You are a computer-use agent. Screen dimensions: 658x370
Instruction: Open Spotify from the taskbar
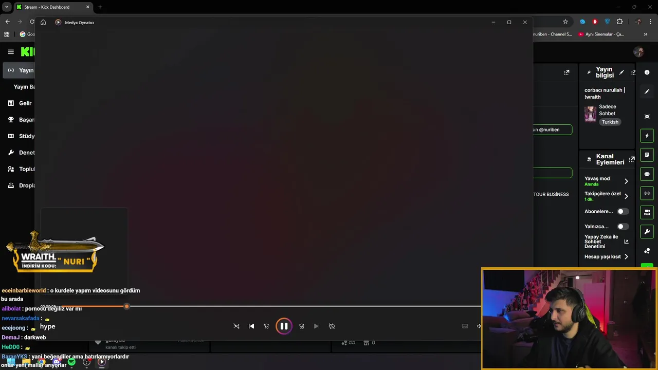(x=71, y=362)
